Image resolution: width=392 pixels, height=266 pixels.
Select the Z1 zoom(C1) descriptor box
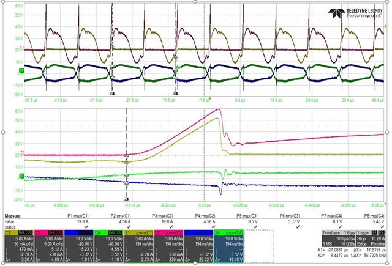click(x=139, y=246)
